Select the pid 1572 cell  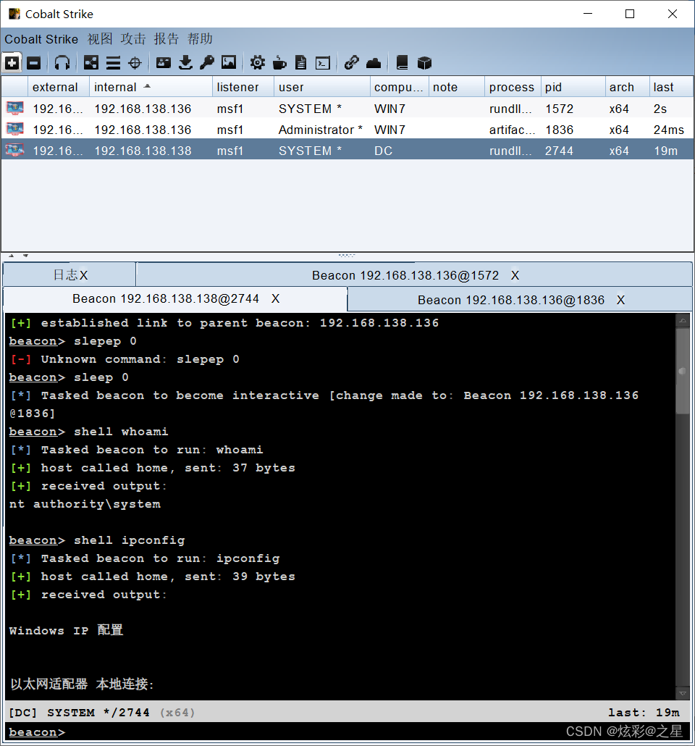[x=573, y=109]
